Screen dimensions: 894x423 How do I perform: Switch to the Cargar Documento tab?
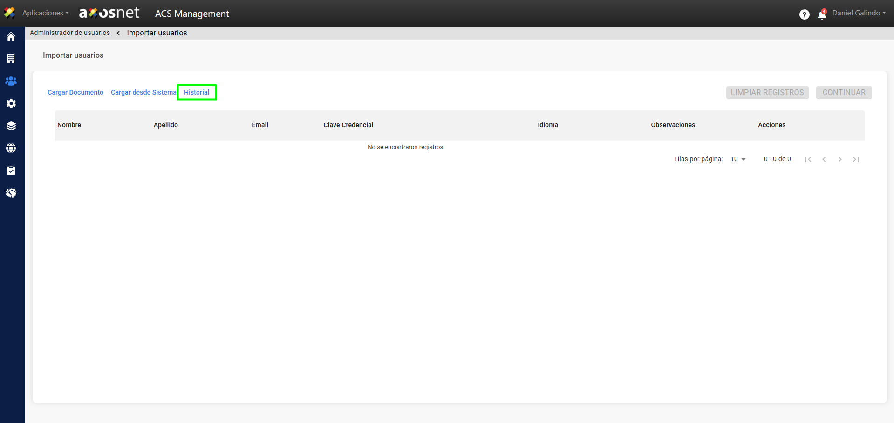click(75, 92)
